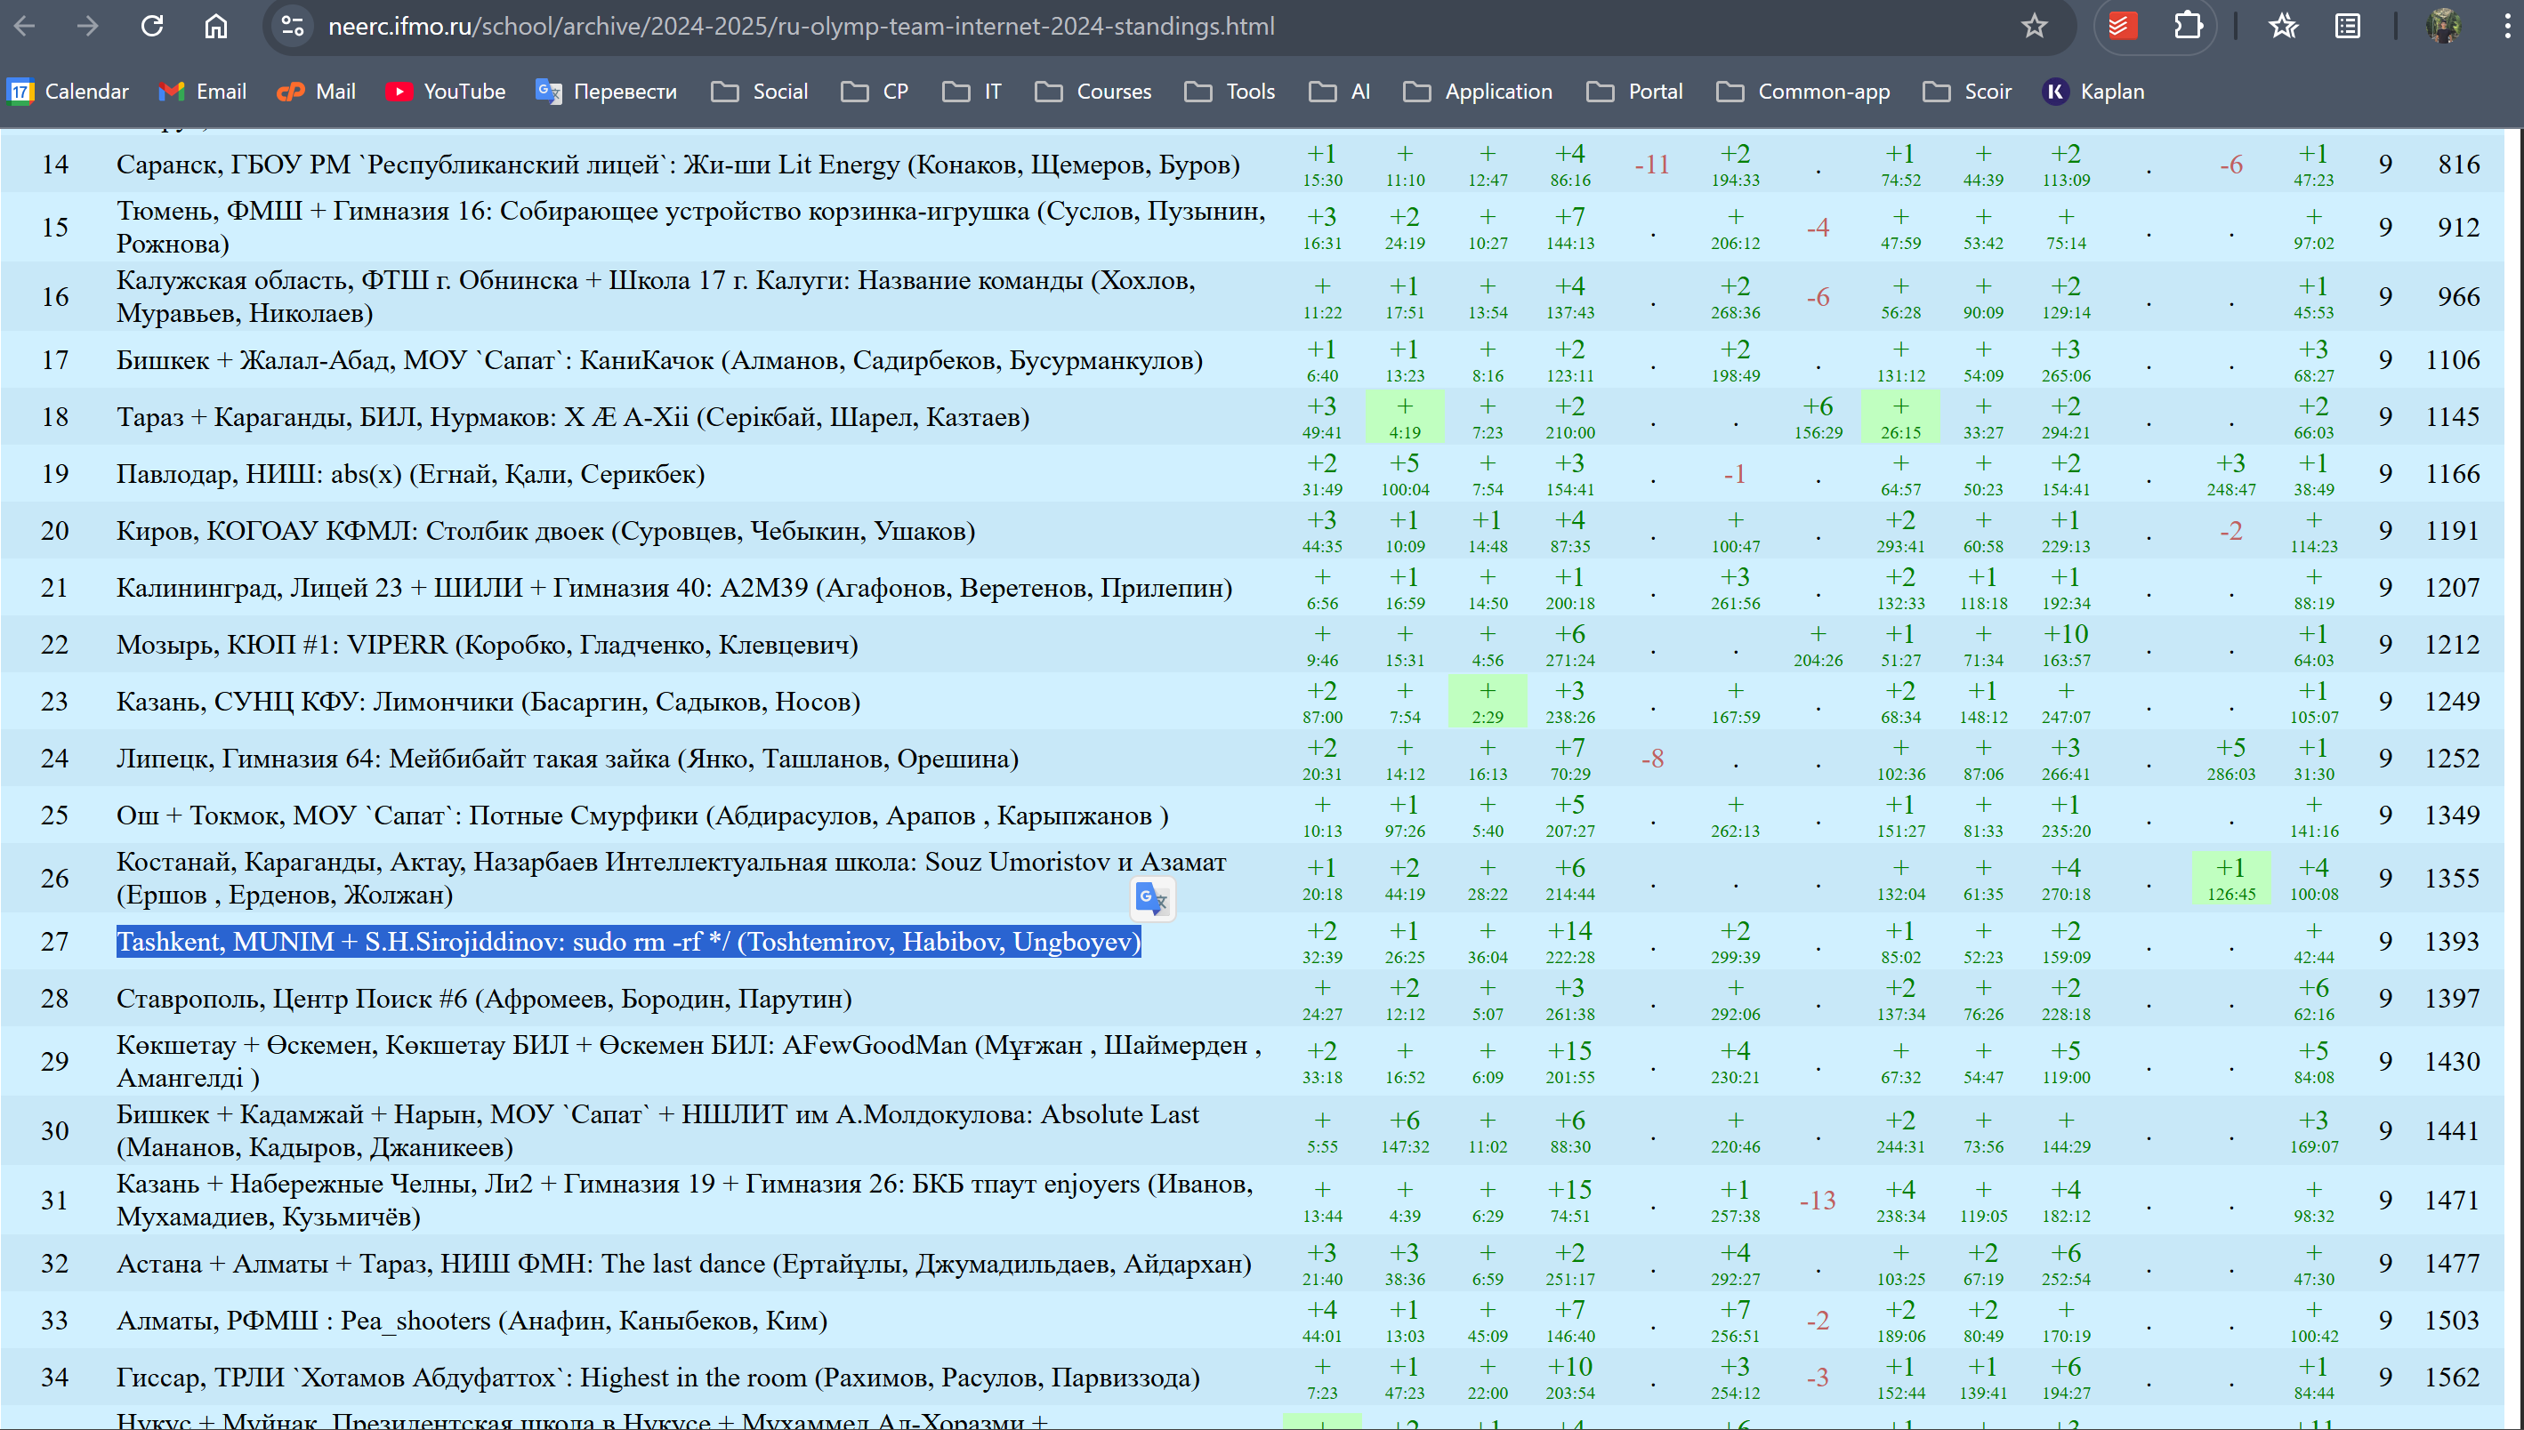Open the Email Gmail bookmark
2524x1430 pixels.
pyautogui.click(x=202, y=92)
